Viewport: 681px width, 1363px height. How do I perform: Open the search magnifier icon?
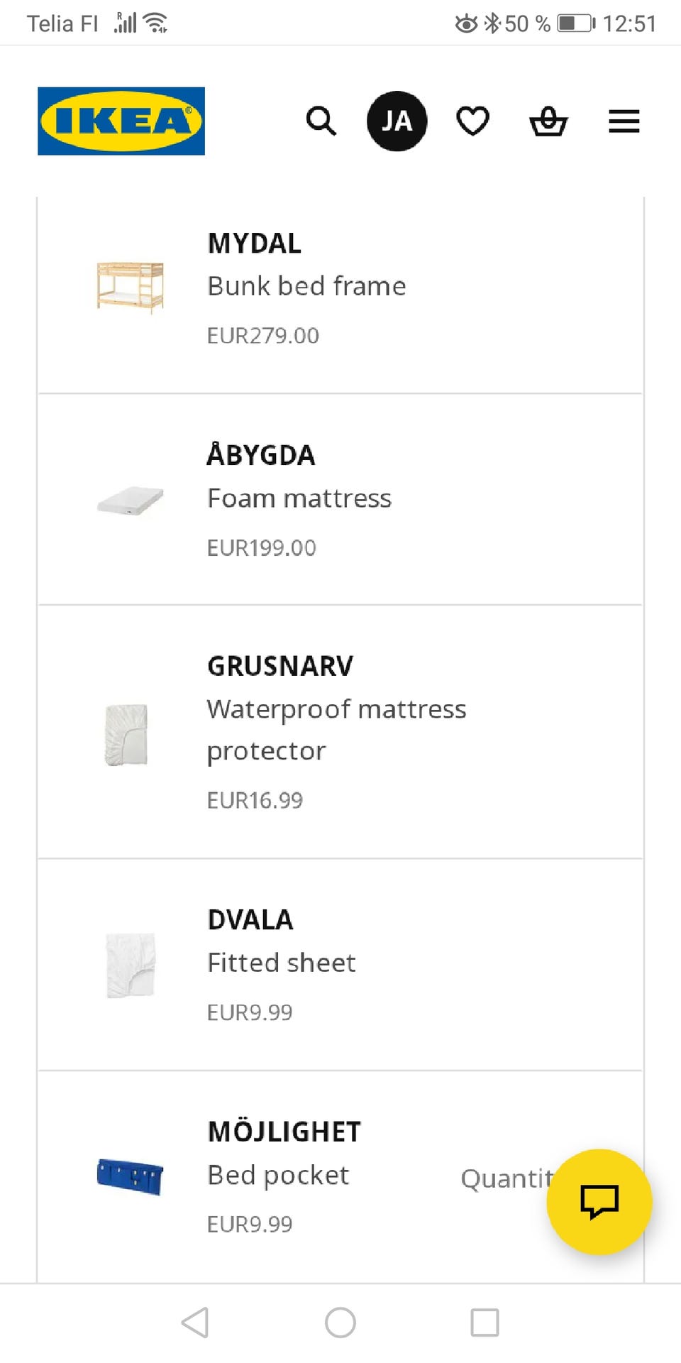pyautogui.click(x=321, y=121)
